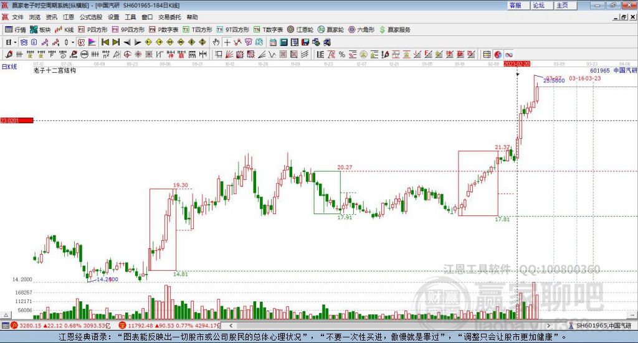Click the 论坛 forum button
The width and height of the screenshot is (638, 343).
click(x=541, y=5)
